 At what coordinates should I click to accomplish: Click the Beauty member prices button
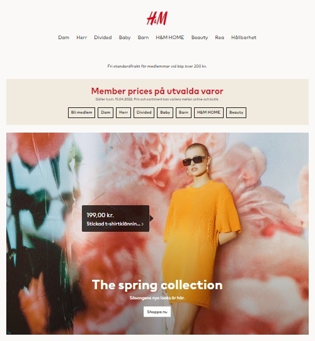pos(236,112)
